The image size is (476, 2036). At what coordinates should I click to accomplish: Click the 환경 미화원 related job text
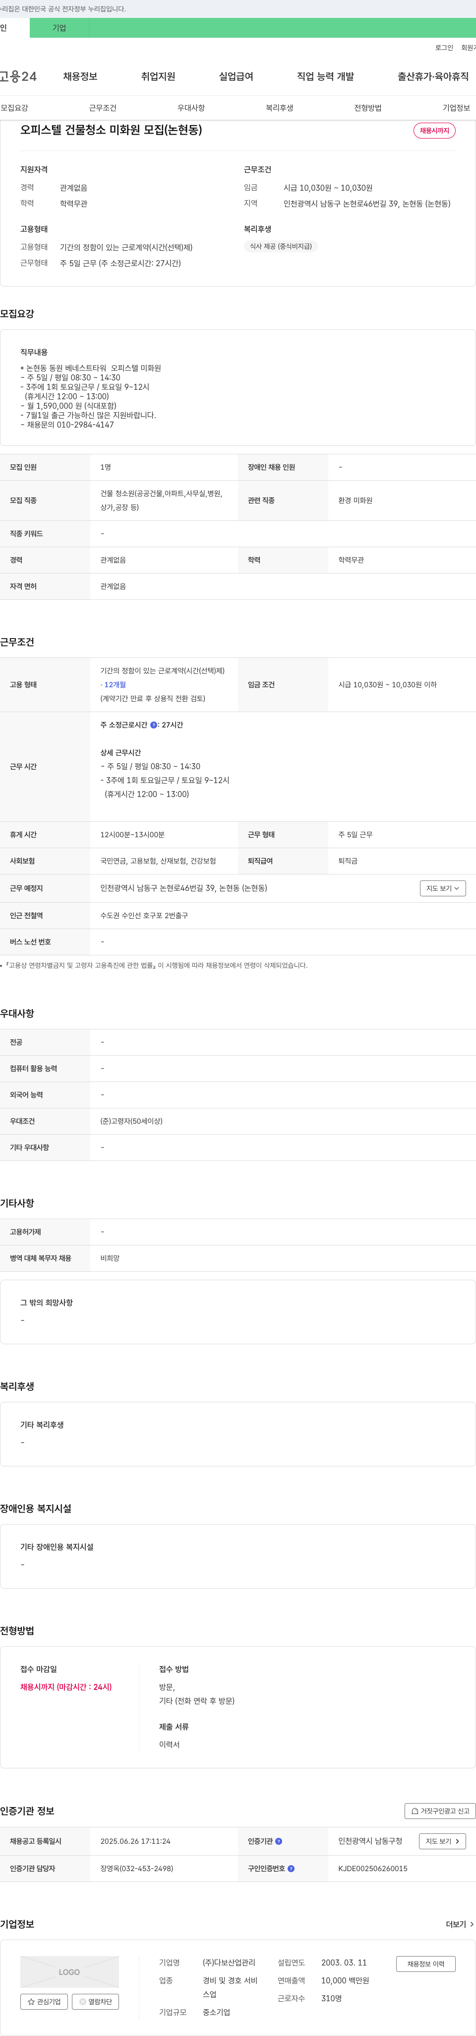click(355, 500)
